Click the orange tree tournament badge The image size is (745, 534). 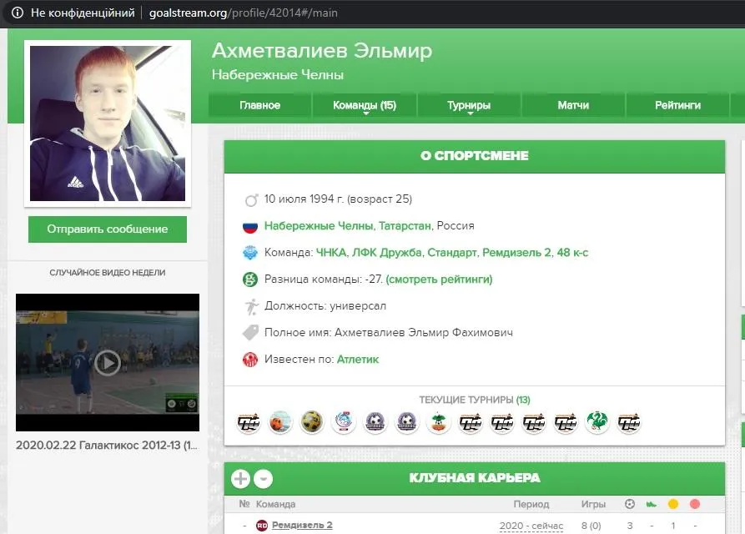[x=439, y=422]
